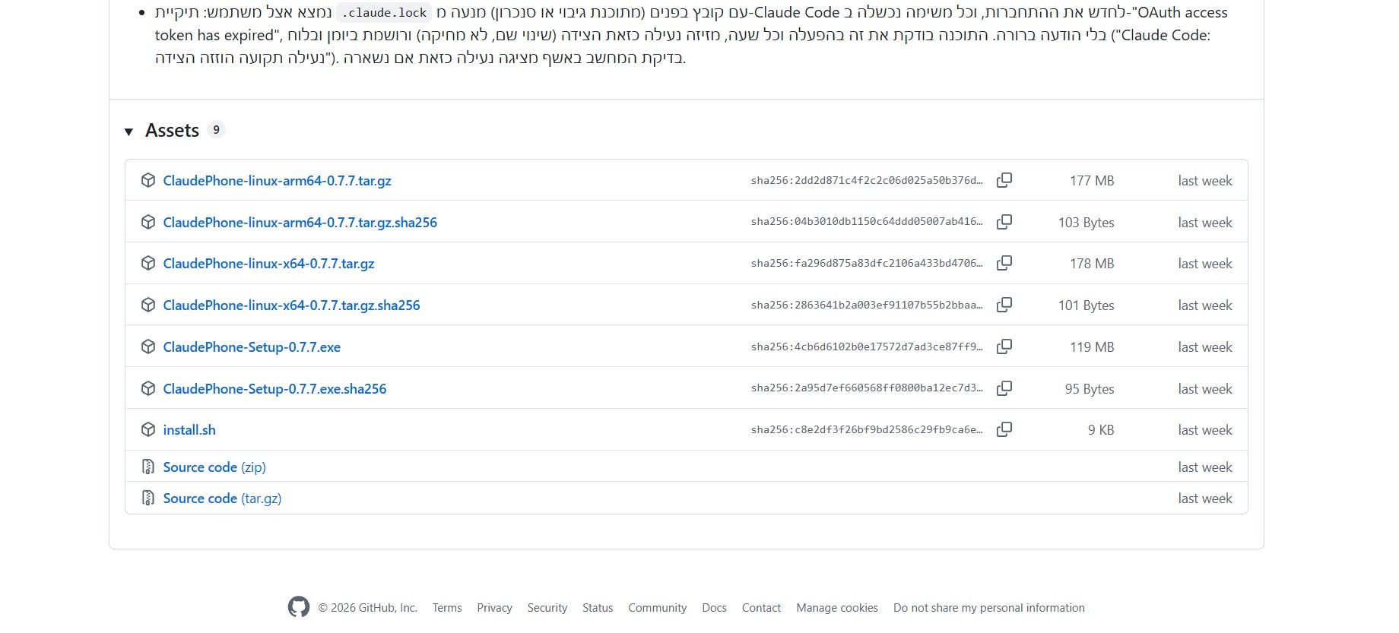Screen dimensions: 1399x633
Task: Open the Contact footer link
Action: (761, 608)
